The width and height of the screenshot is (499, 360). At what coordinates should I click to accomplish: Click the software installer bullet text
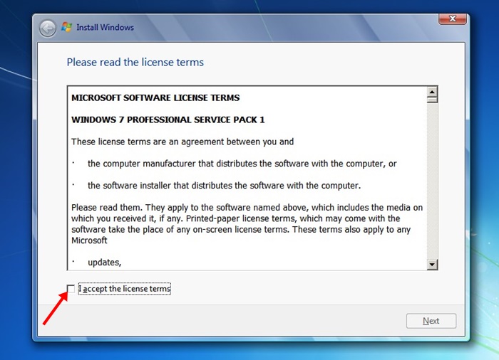point(224,186)
